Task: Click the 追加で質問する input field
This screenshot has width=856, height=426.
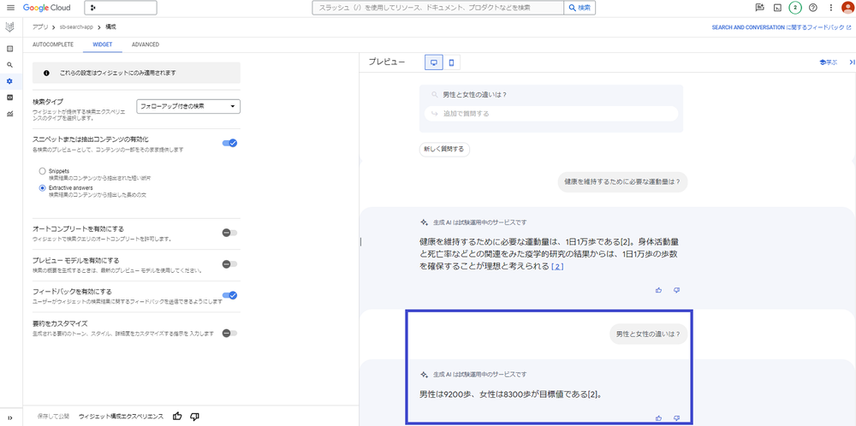Action: [551, 113]
